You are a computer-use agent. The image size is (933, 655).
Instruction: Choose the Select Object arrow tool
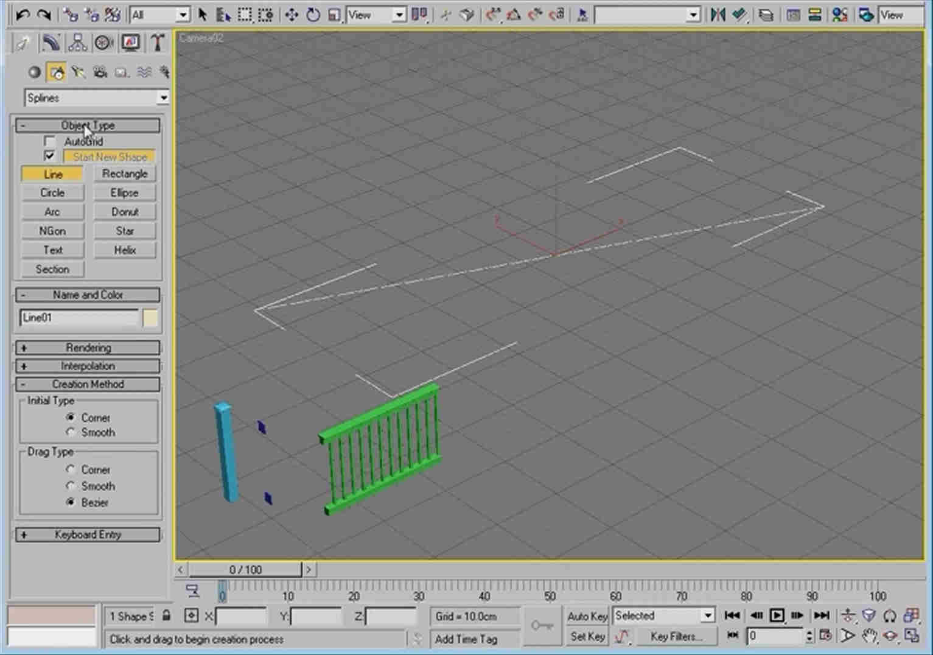(x=203, y=15)
